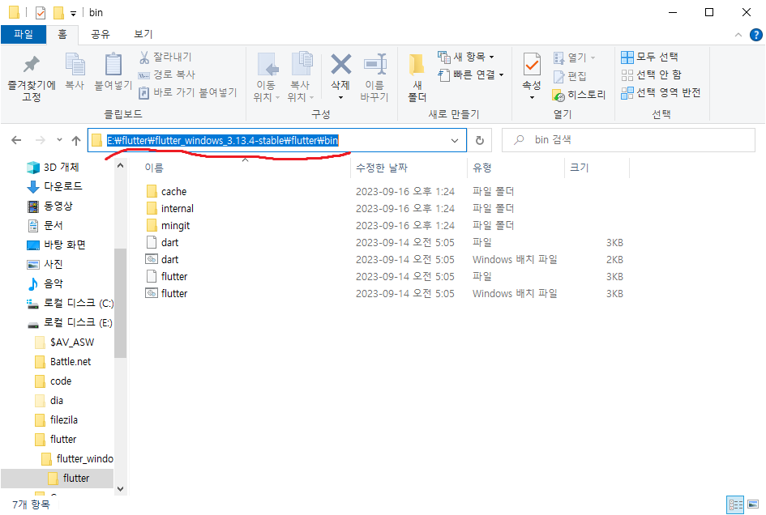Open filezila folder in tree
Screen dimensions: 766x515
coord(57,419)
